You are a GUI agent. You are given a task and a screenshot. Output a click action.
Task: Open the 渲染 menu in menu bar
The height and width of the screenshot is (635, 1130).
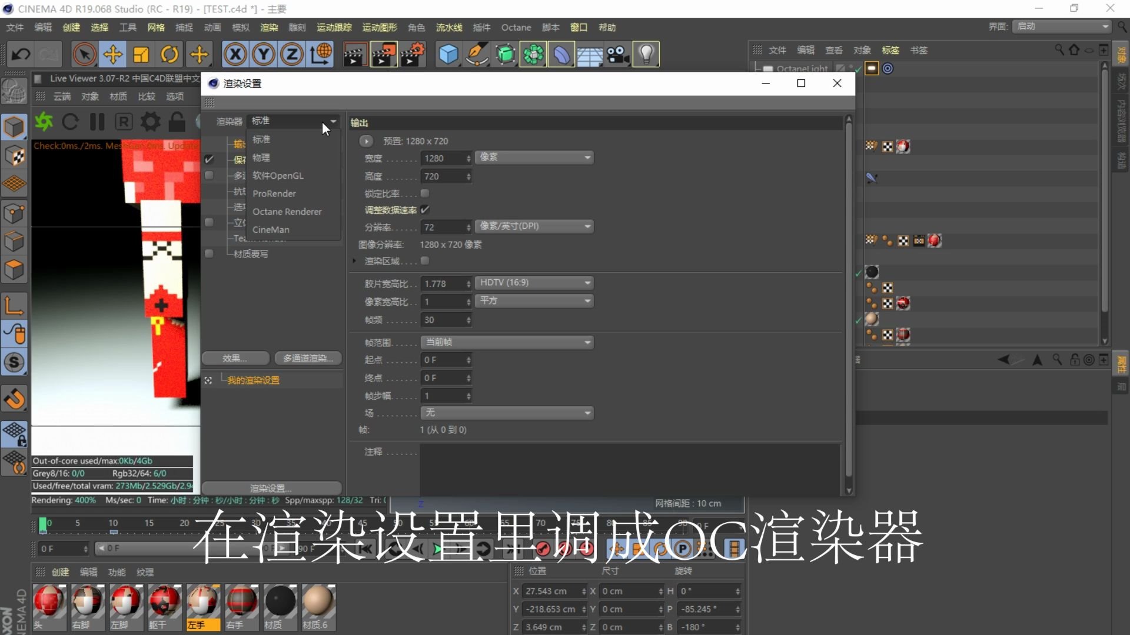click(x=269, y=28)
